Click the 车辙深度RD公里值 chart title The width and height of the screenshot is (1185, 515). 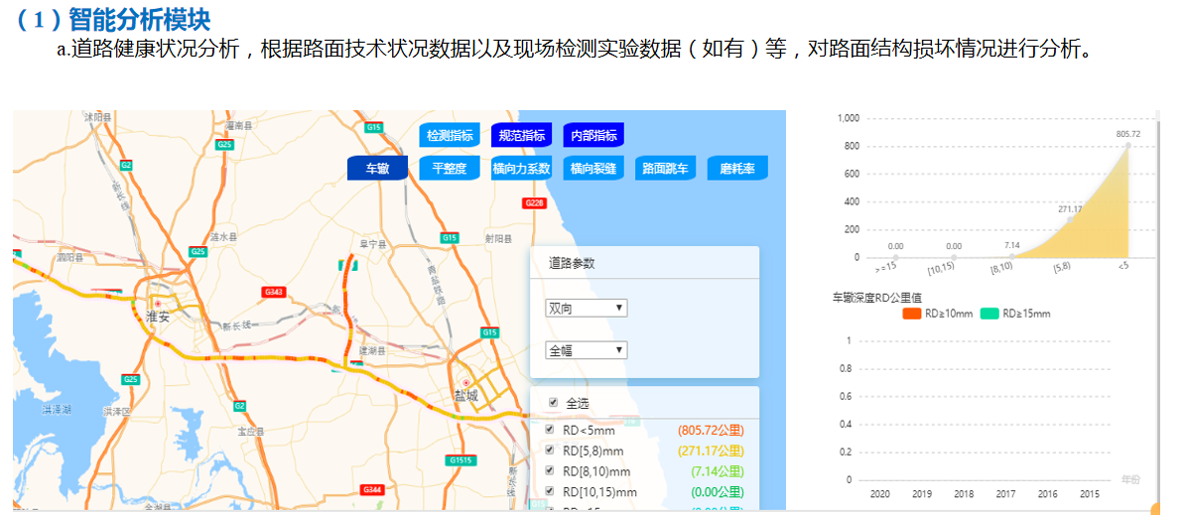coord(876,299)
